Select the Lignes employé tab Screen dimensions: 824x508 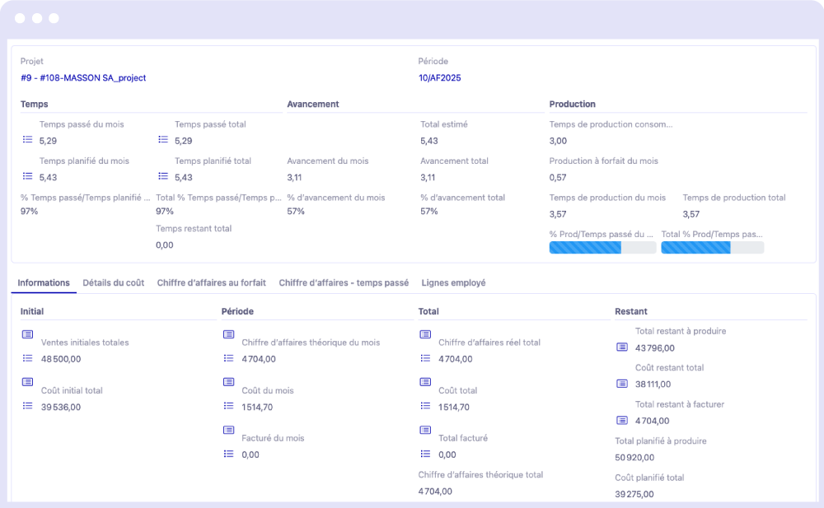(x=453, y=282)
